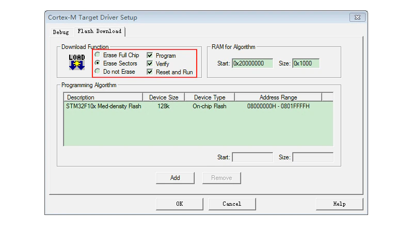
Task: Click the On-chip Flash device type cell
Action: click(x=210, y=106)
